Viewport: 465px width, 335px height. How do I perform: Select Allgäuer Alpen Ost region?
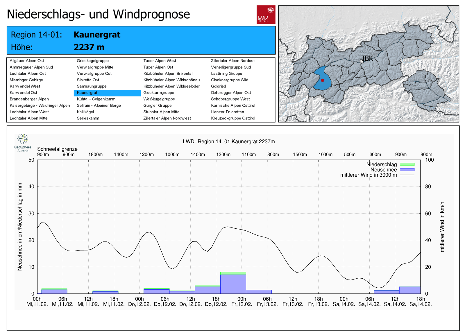pyautogui.click(x=27, y=61)
